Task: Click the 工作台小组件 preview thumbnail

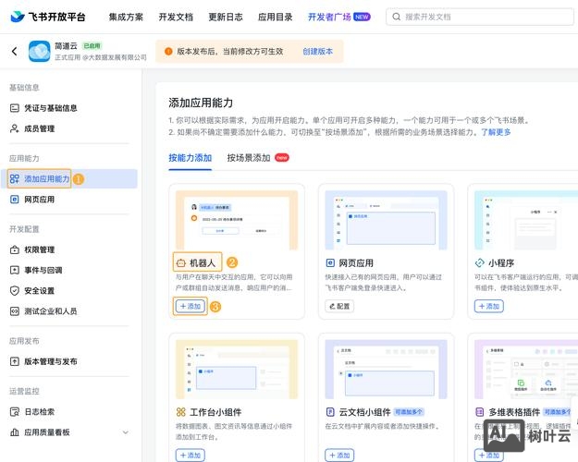Action: point(237,370)
